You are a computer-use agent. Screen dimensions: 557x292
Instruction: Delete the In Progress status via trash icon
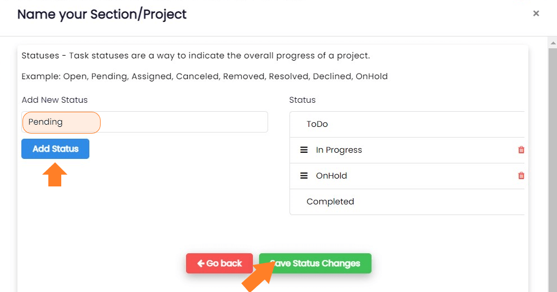tap(521, 150)
